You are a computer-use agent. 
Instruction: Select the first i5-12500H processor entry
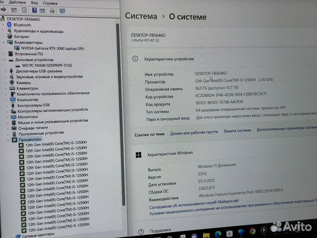point(56,144)
